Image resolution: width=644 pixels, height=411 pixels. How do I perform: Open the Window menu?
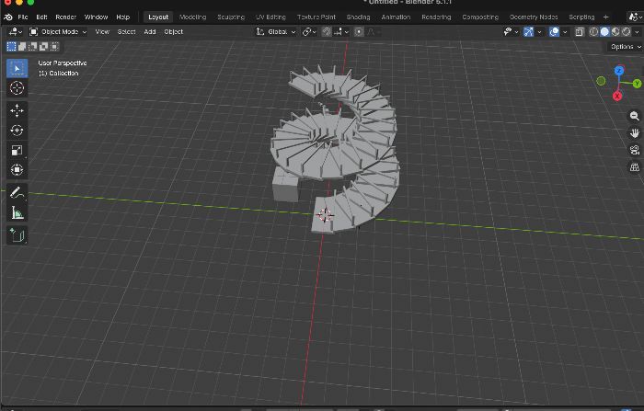click(96, 17)
